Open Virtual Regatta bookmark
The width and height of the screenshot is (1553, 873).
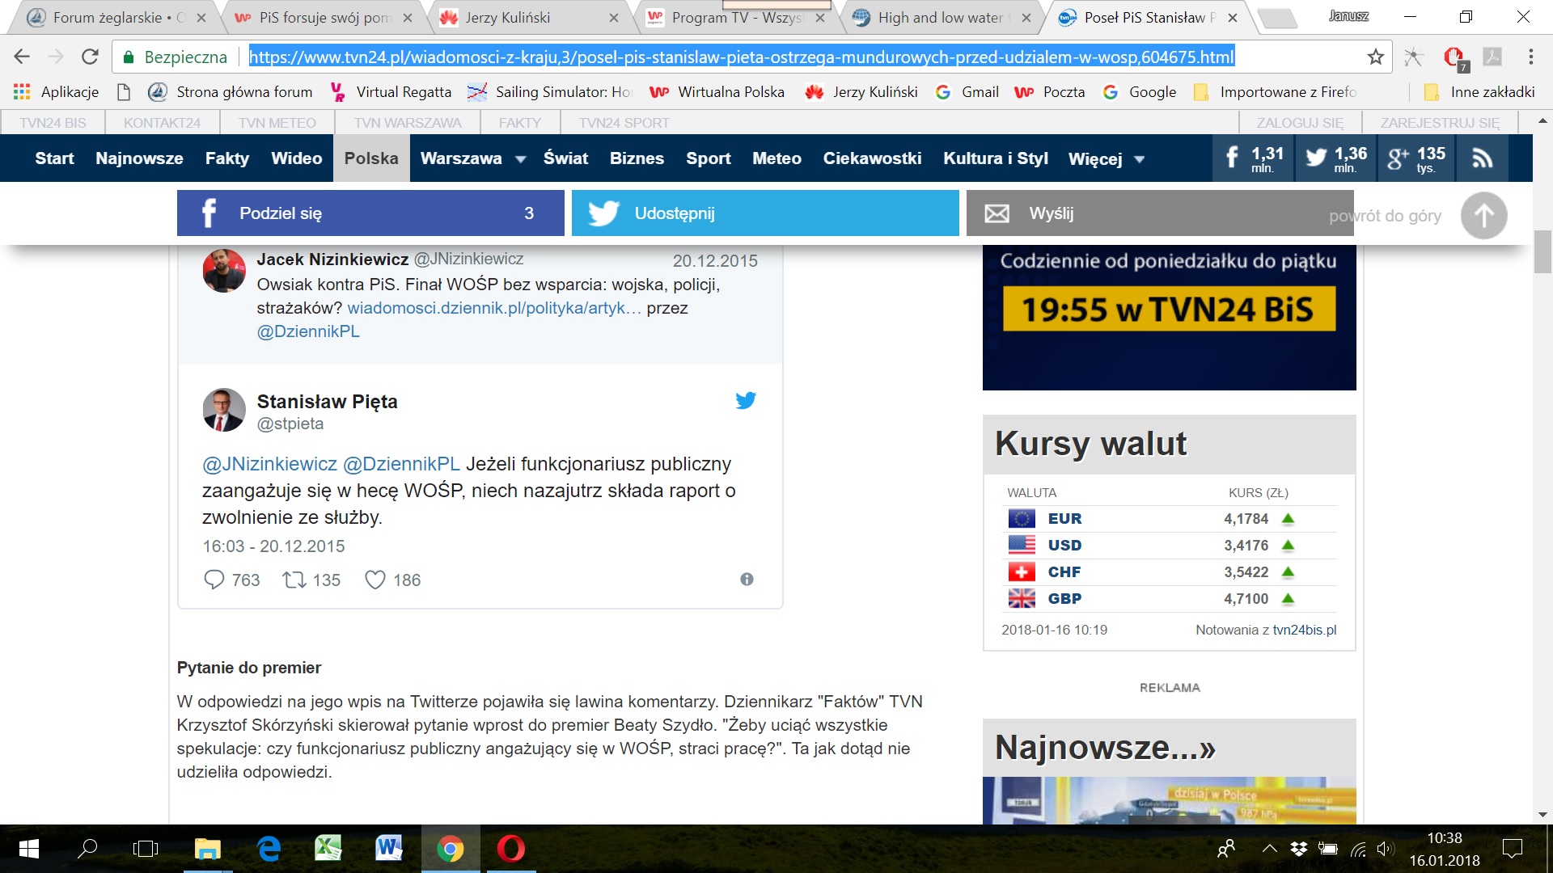coord(391,92)
